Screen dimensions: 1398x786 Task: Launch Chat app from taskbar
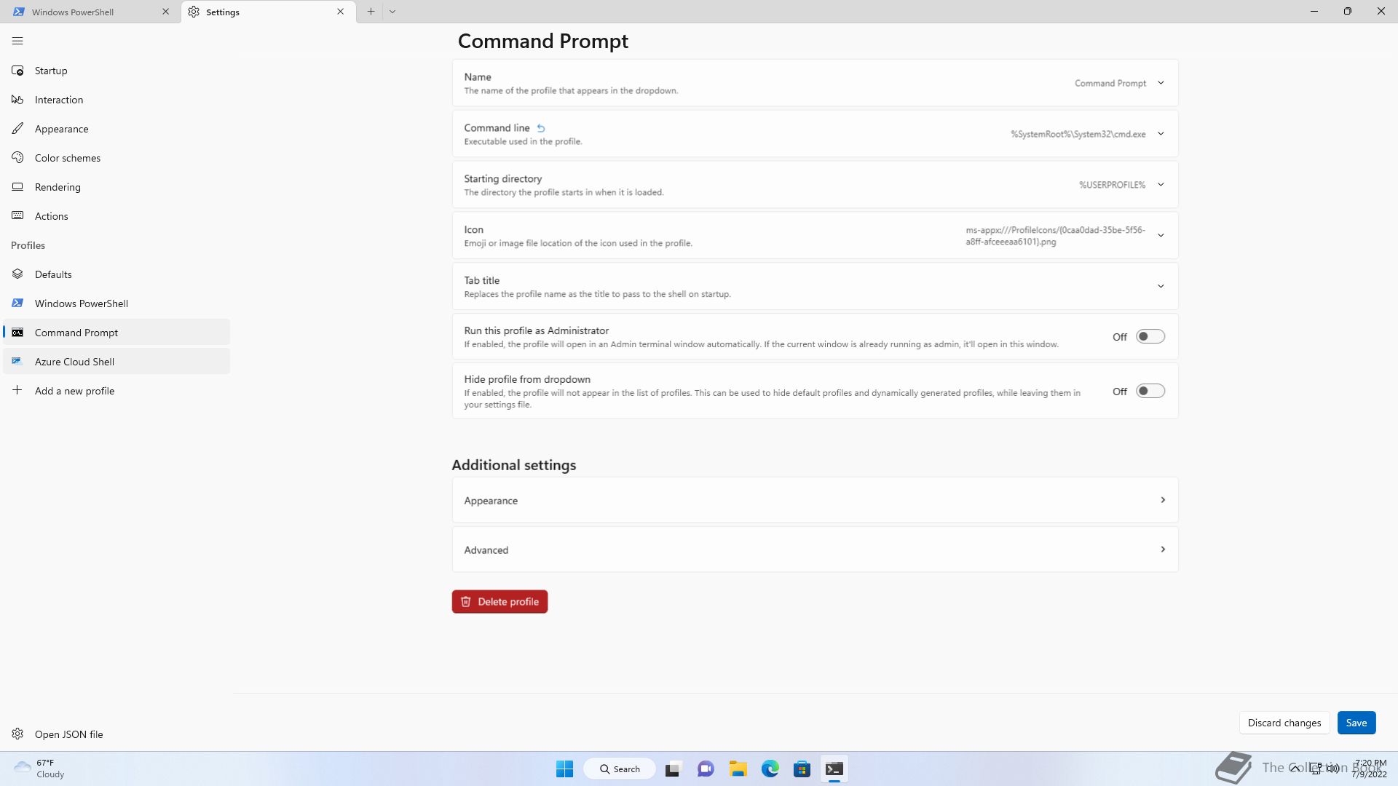[x=706, y=769]
